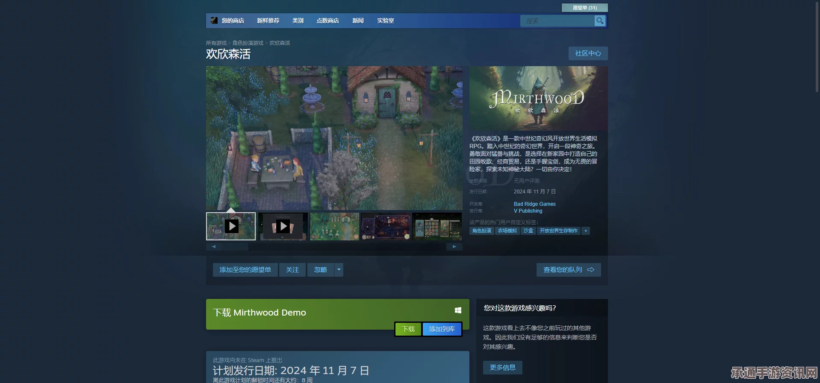Click the right arrow of the screenshot strip
Viewport: 820px width, 383px height.
pyautogui.click(x=454, y=247)
